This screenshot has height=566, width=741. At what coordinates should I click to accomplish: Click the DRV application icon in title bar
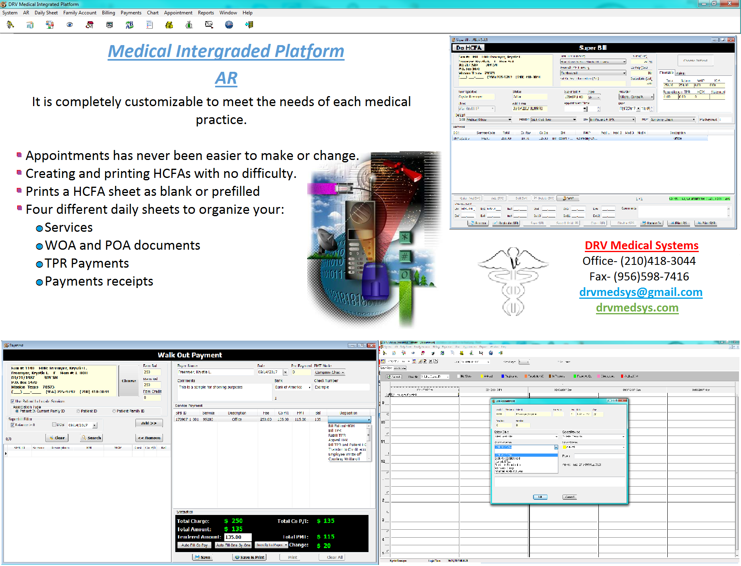4,4
